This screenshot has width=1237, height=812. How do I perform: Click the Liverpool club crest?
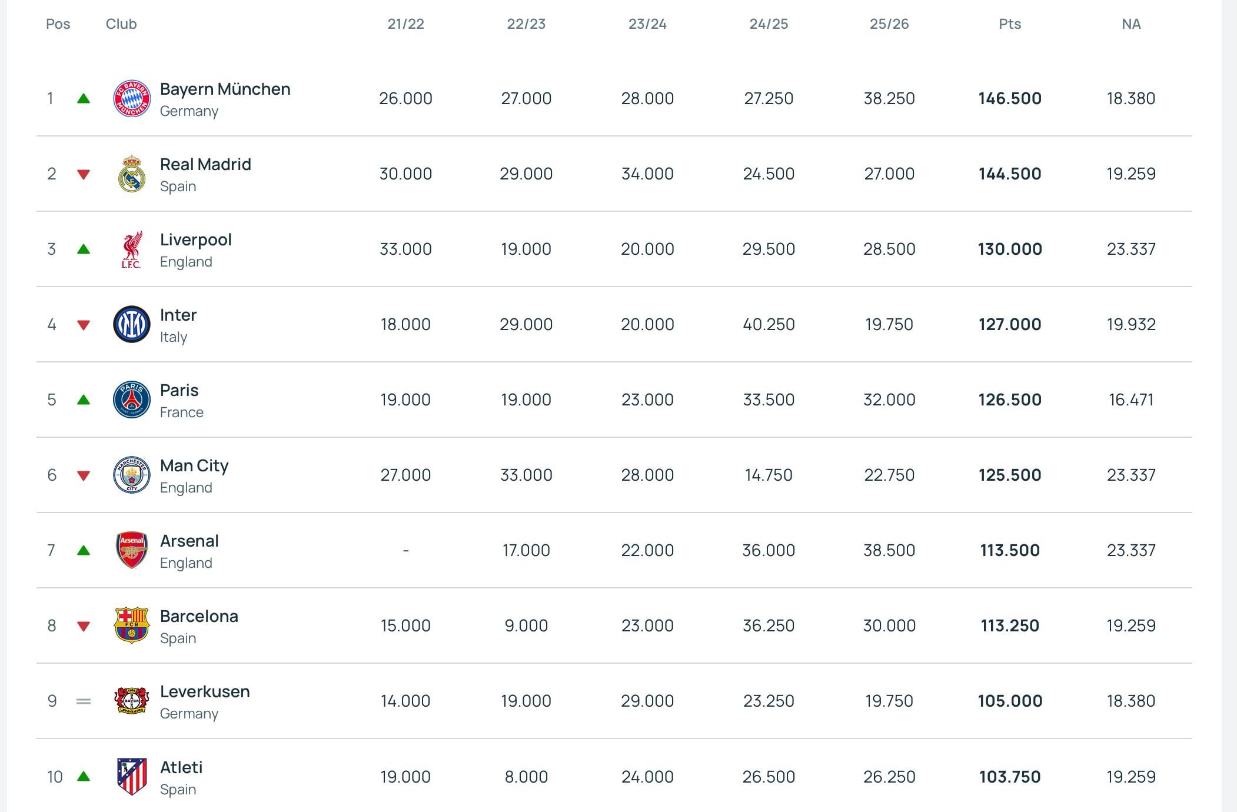click(131, 249)
